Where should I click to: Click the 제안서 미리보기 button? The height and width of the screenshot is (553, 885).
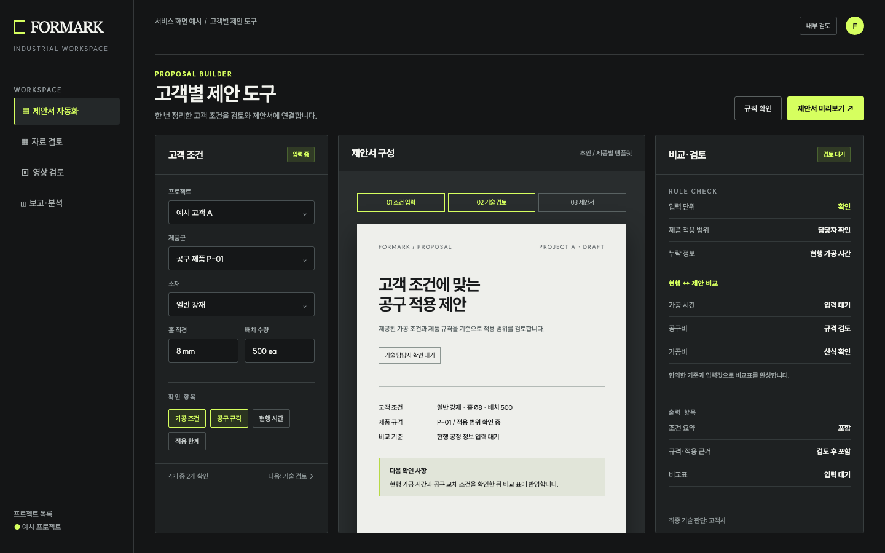click(825, 109)
